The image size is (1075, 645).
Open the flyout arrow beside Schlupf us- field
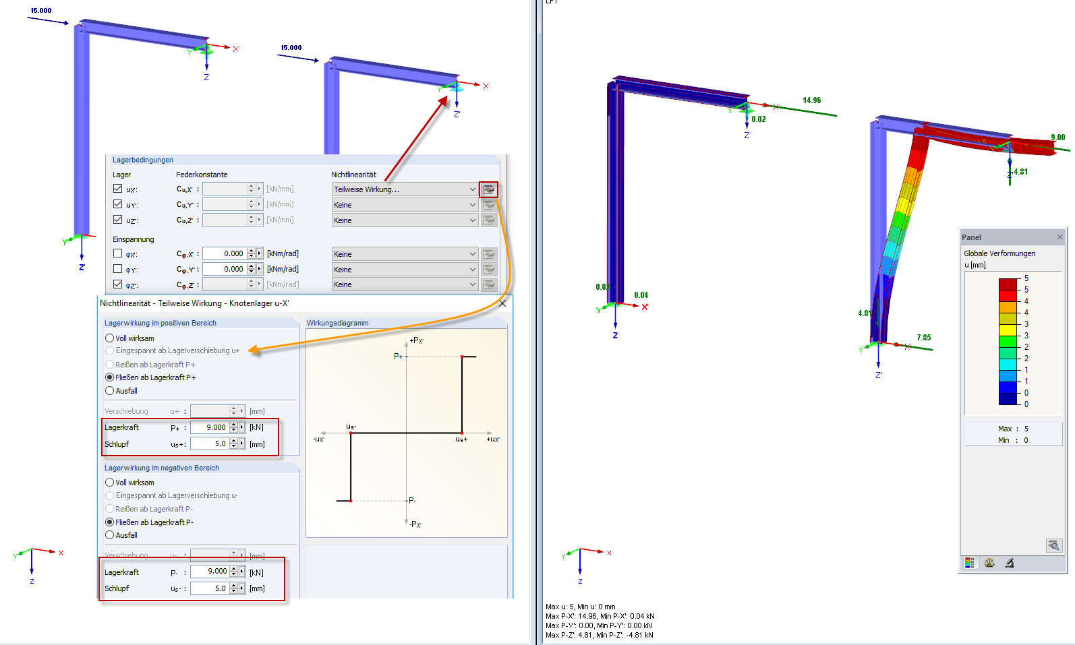pyautogui.click(x=242, y=588)
